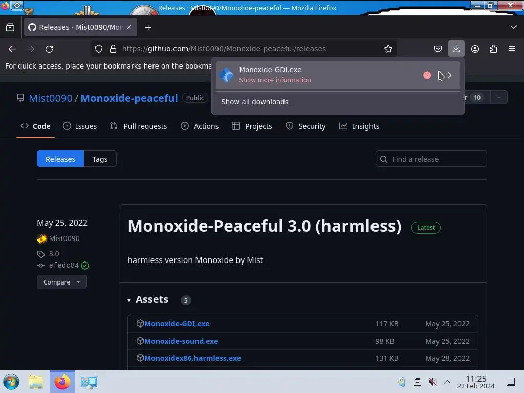Switch to the Pull requests tab
This screenshot has height=393, width=524.
138,126
